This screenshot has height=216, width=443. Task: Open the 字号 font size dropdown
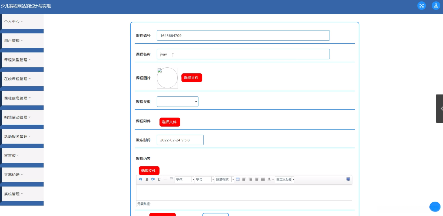pyautogui.click(x=205, y=179)
